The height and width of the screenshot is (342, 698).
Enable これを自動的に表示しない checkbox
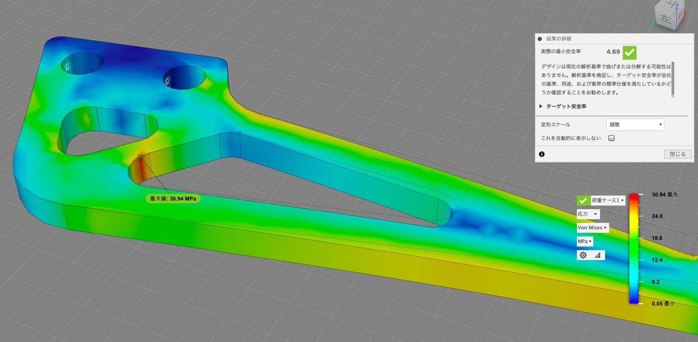point(611,138)
